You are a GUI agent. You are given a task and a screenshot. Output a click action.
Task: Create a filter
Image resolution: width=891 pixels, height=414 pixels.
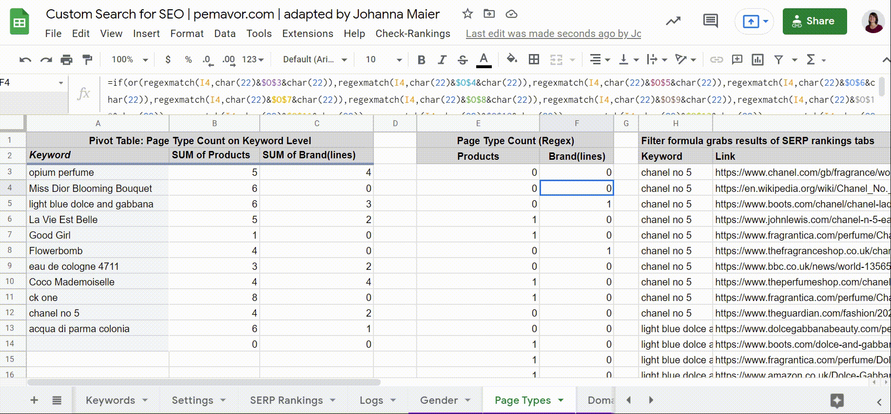click(x=779, y=60)
